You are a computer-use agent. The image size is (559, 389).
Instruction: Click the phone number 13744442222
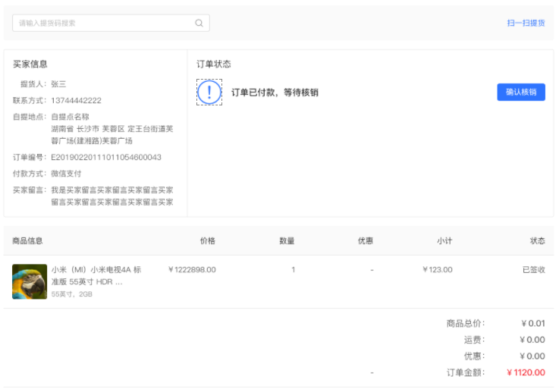pos(76,101)
